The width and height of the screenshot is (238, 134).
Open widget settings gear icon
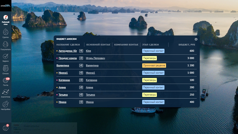pyautogui.click(x=196, y=39)
